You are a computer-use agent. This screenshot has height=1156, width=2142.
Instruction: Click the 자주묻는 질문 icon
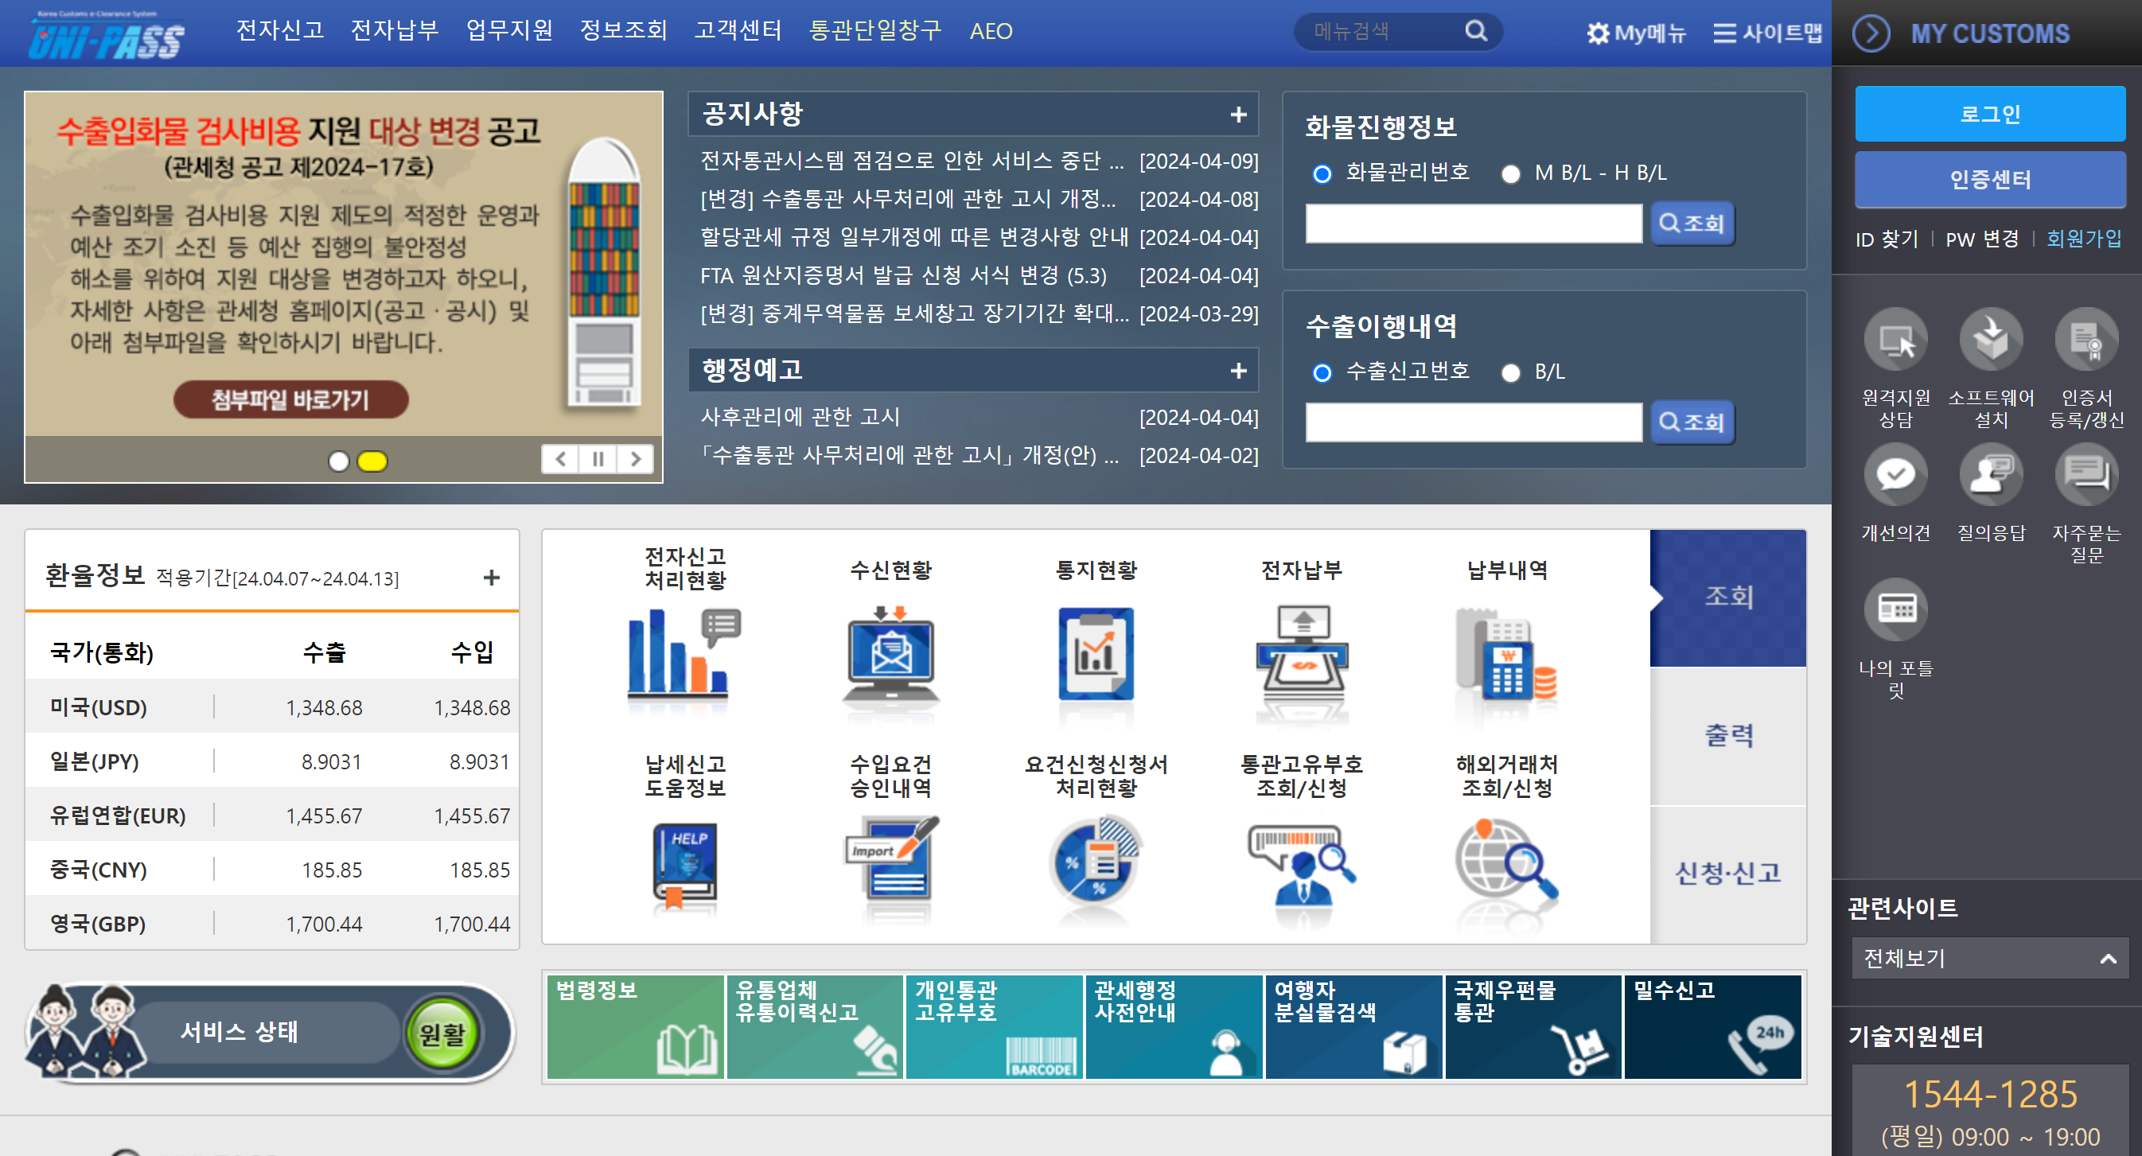[x=2086, y=475]
